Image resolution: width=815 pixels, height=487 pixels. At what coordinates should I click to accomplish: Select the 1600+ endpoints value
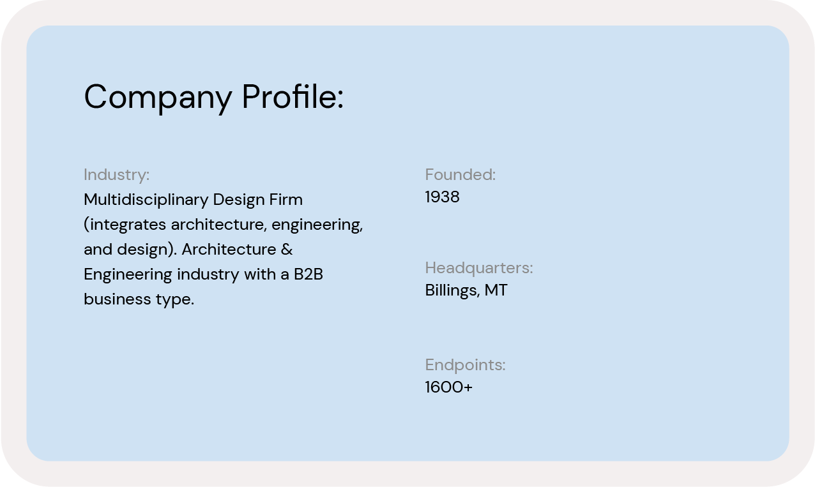click(x=448, y=387)
